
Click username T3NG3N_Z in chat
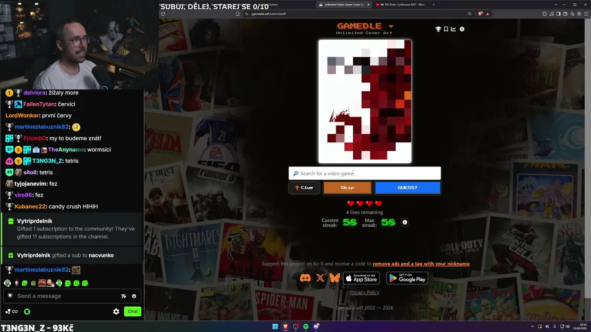tap(47, 161)
